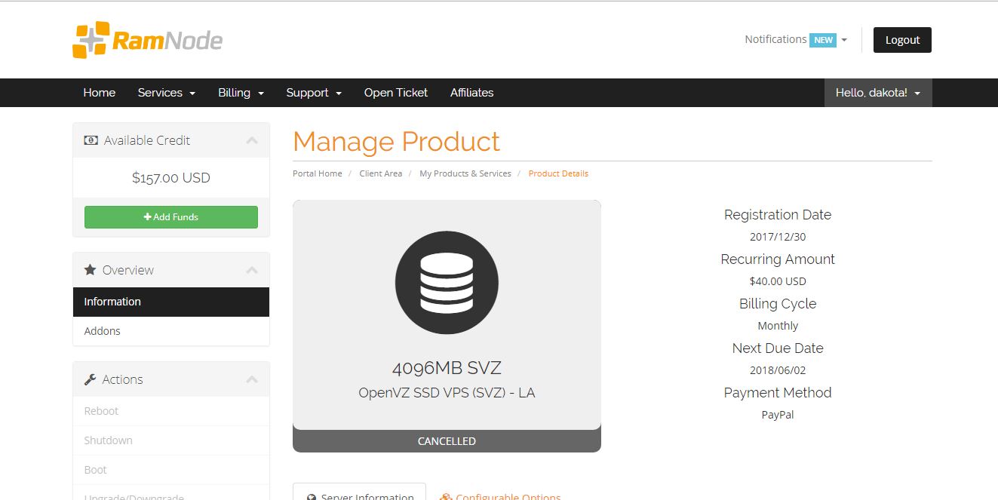The width and height of the screenshot is (998, 500).
Task: Click the Reboot action
Action: coord(171,411)
